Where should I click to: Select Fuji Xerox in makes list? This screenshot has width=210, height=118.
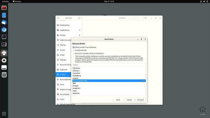pos(109,68)
